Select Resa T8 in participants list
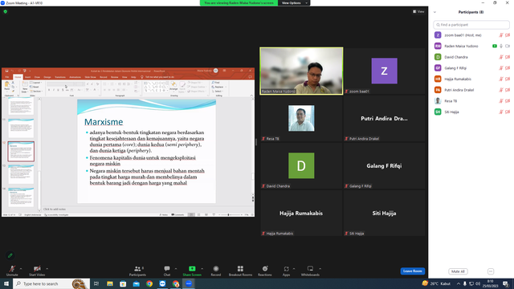Viewport: 514px width, 289px height. point(471,101)
